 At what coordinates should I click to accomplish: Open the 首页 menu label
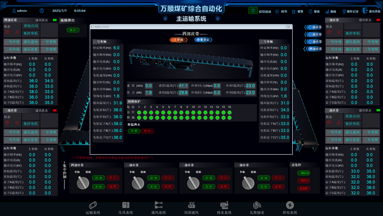[284, 11]
